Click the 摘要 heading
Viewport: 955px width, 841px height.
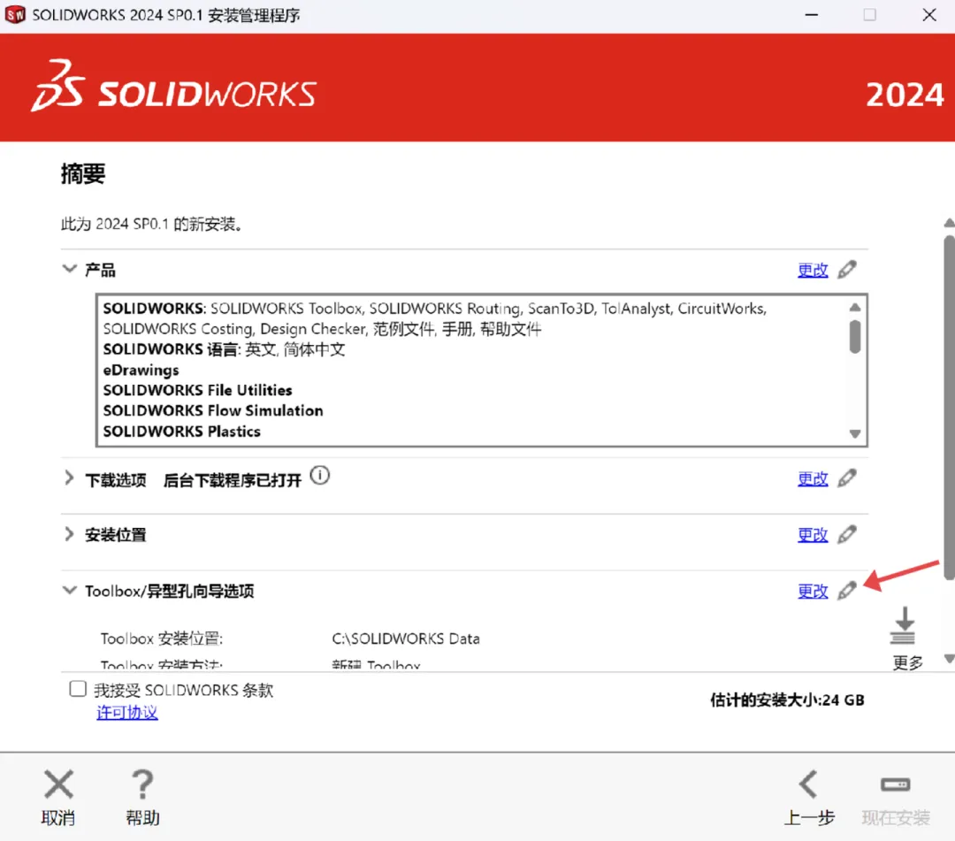click(83, 173)
